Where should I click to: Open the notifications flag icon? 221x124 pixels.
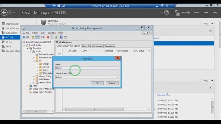(x=177, y=12)
